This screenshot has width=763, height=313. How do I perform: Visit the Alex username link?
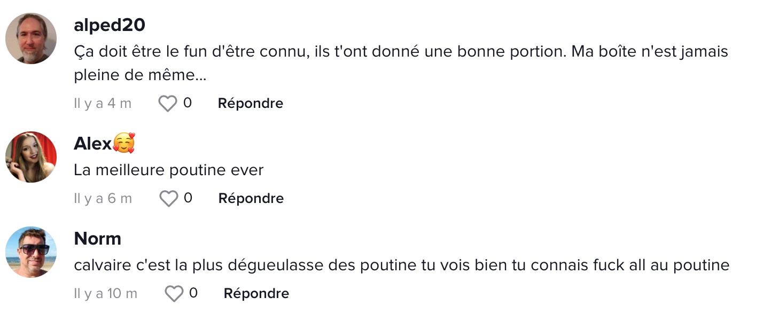(93, 143)
